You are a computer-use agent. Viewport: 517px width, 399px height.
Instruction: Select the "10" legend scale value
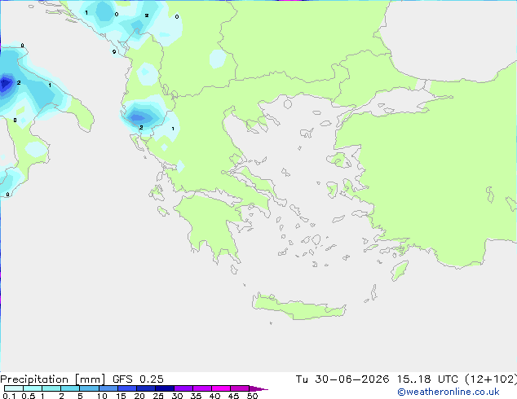coord(102,396)
